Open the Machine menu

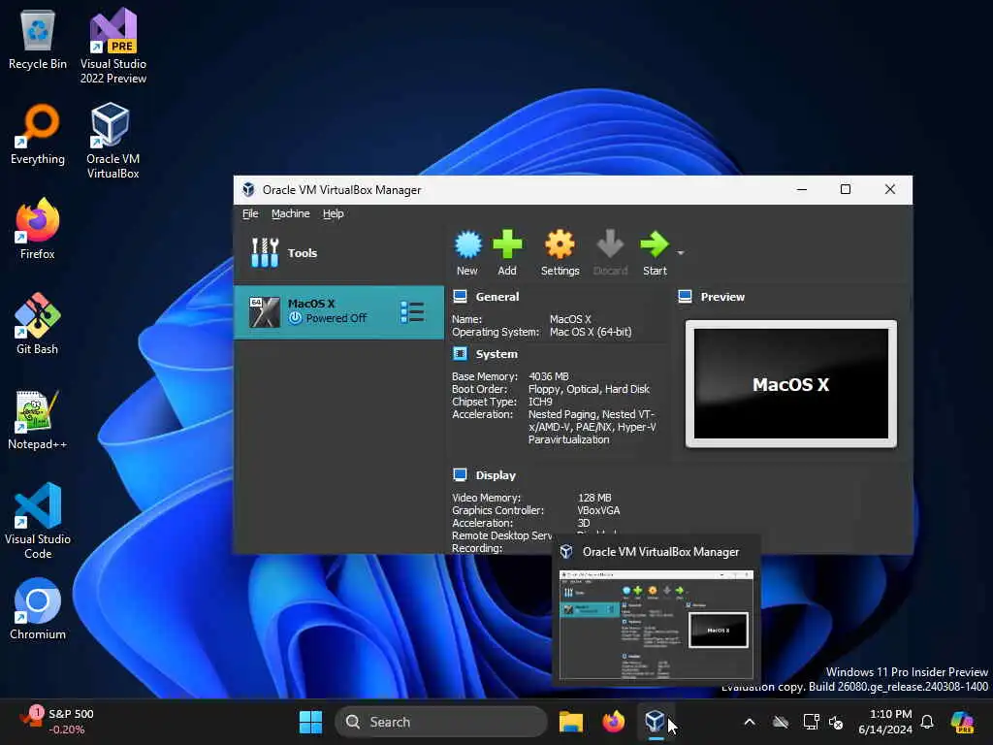tap(291, 213)
